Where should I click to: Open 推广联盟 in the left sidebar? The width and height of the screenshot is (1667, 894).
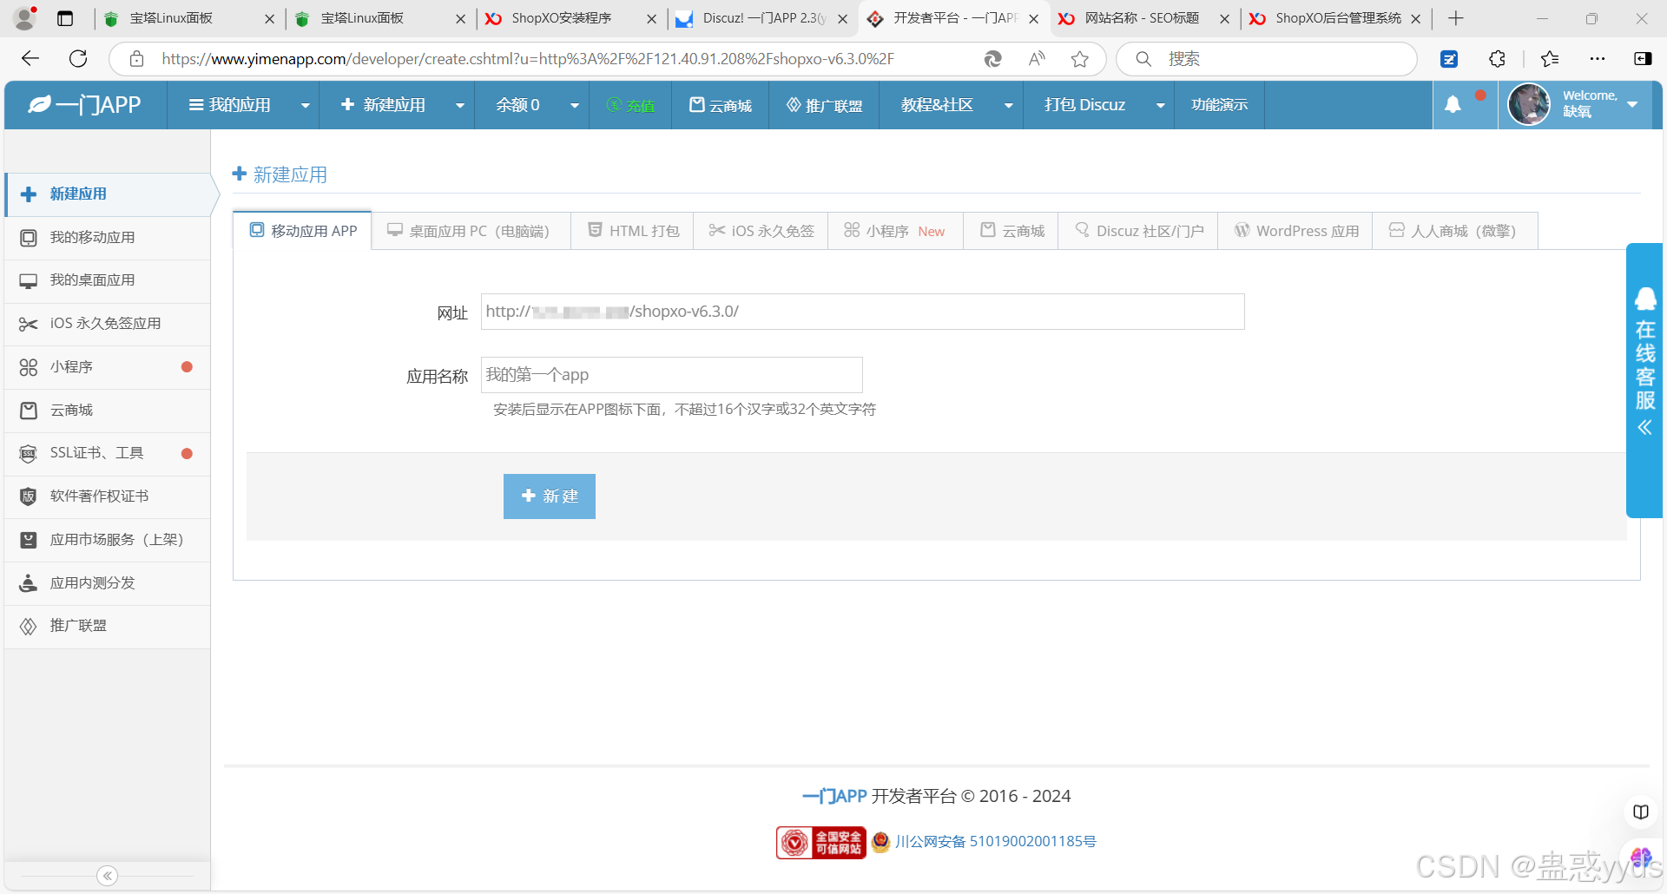[108, 626]
